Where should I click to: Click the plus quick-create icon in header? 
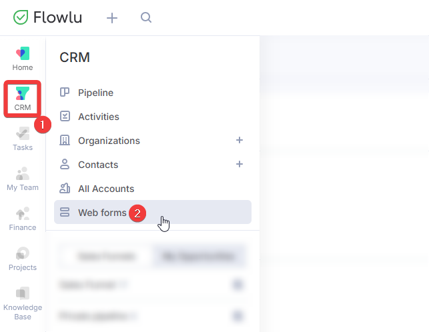click(112, 18)
